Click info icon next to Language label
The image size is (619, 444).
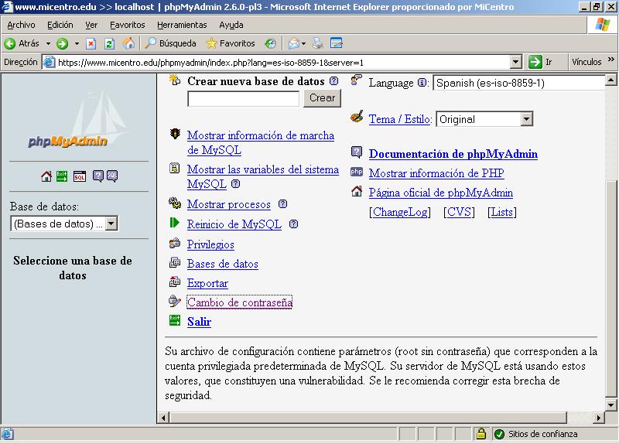[422, 83]
